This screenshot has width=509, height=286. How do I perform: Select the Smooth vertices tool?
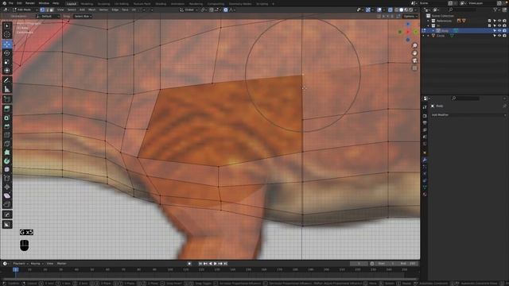pyautogui.click(x=7, y=169)
